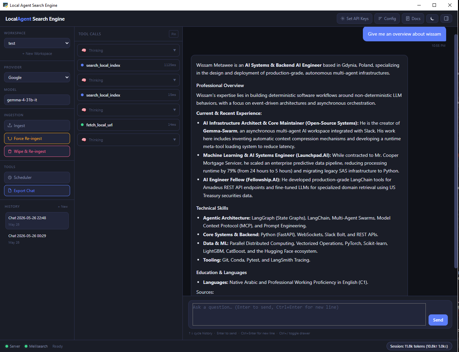Click the Config sliders icon

click(x=380, y=19)
